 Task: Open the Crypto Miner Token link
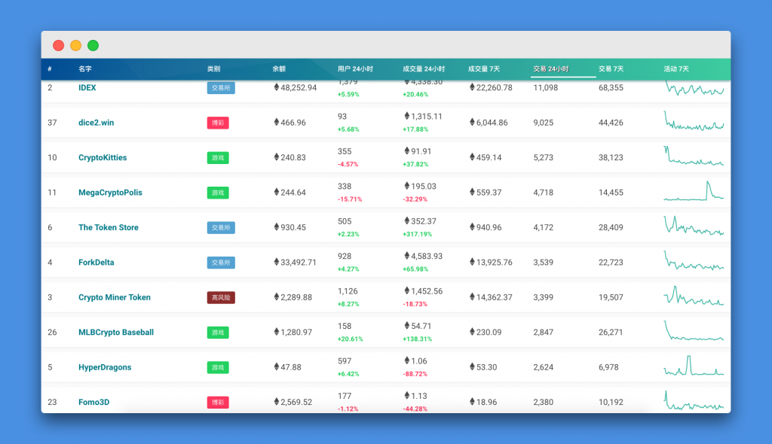pyautogui.click(x=115, y=297)
